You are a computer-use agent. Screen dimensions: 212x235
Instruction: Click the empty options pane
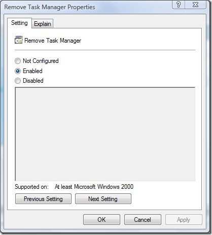tap(105, 134)
